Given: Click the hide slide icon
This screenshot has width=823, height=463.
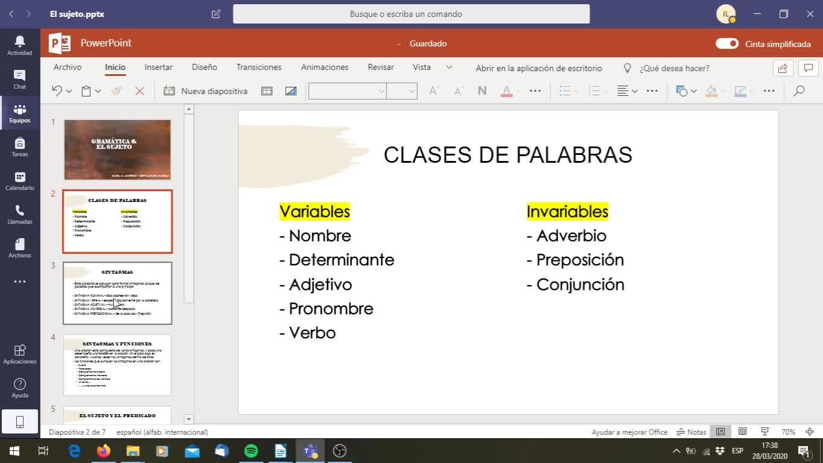Looking at the screenshot, I should [x=291, y=91].
